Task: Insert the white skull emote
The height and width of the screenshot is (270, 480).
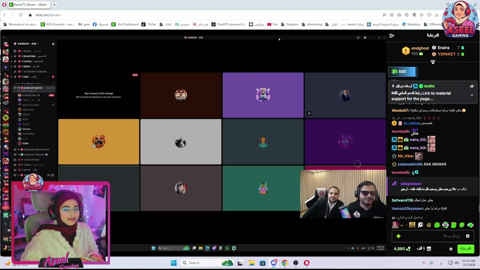Action: (420, 225)
